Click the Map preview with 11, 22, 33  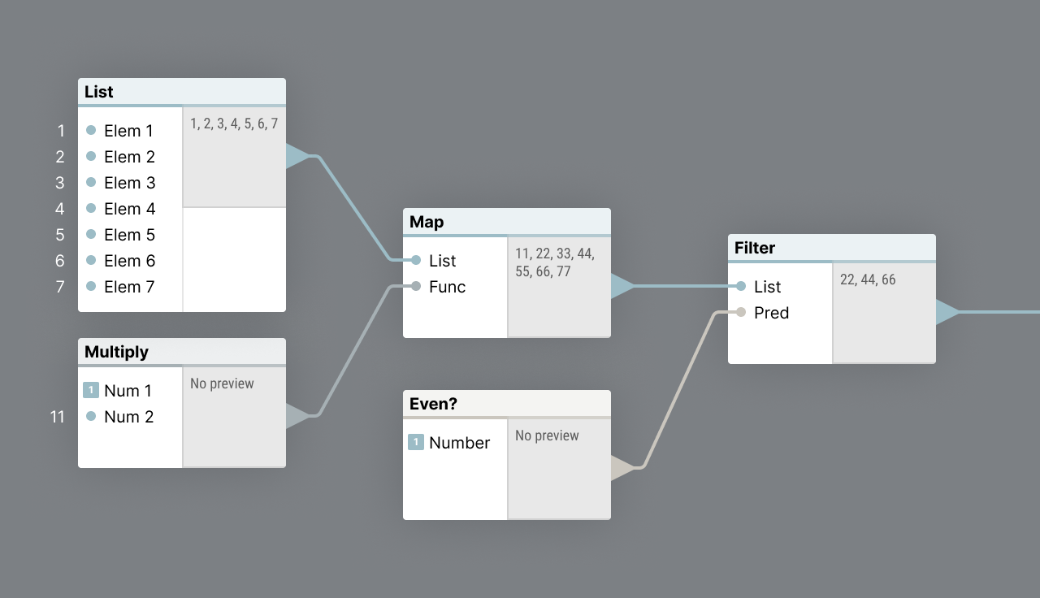pyautogui.click(x=558, y=286)
